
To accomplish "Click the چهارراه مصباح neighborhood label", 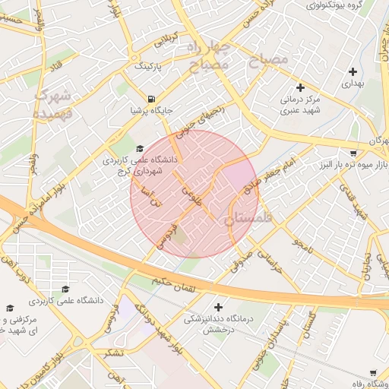I will click(x=208, y=57).
